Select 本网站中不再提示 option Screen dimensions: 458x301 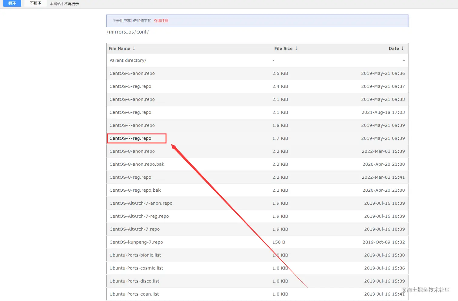click(64, 4)
